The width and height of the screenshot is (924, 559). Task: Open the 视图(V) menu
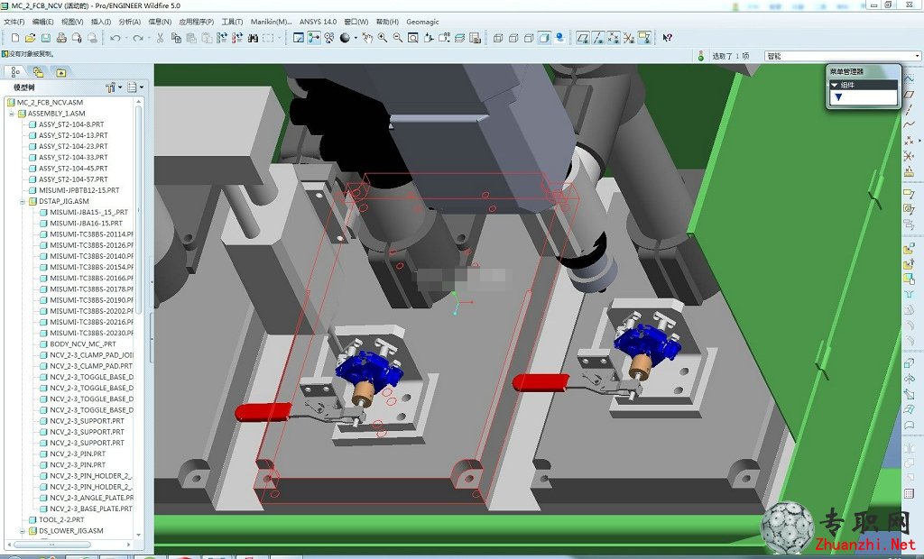(x=72, y=22)
